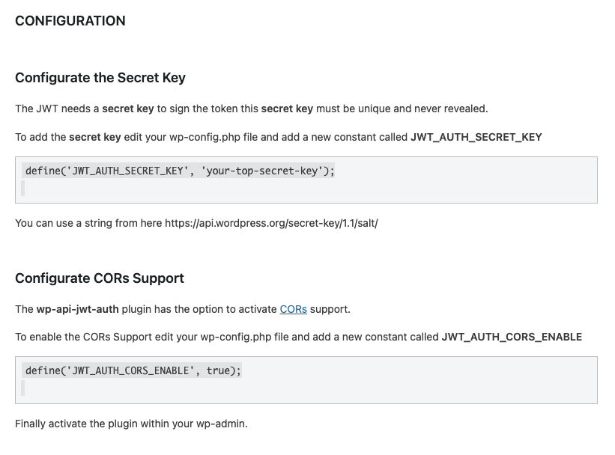Click bold wp-api-jwt-auth plugin name
The width and height of the screenshot is (615, 455).
77,309
